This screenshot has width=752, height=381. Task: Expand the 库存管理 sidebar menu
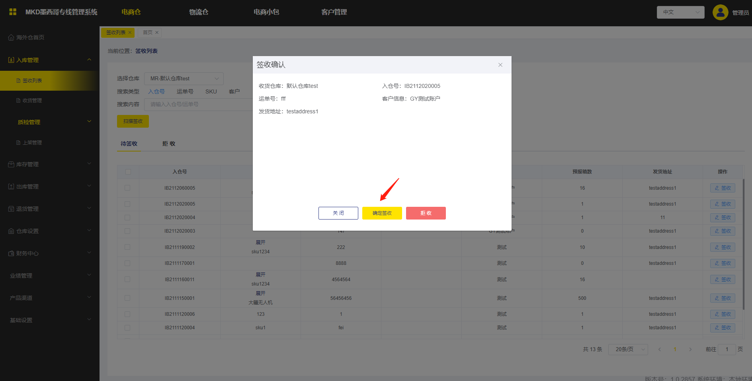[x=50, y=164]
